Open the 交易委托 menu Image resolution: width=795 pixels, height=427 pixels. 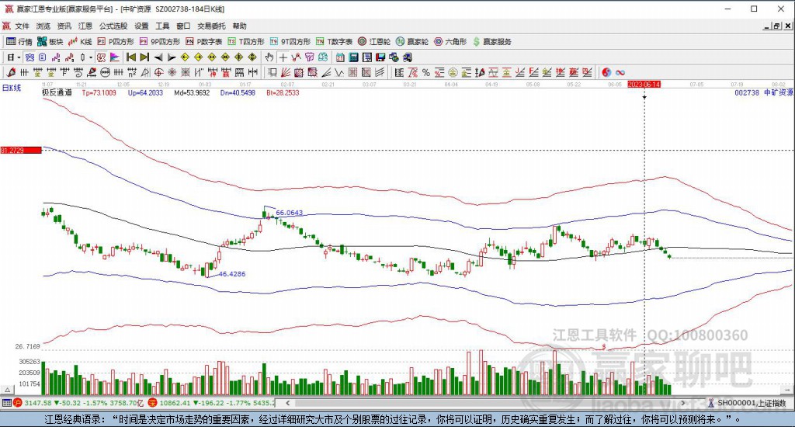[x=211, y=26]
